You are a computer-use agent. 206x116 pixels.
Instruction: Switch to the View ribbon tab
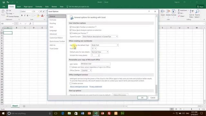coord(61,6)
